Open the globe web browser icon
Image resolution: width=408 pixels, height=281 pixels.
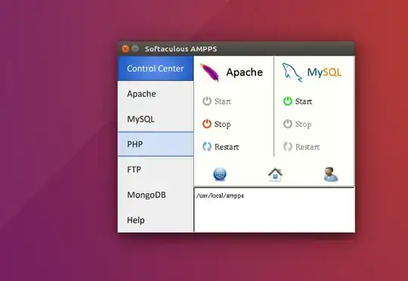220,174
